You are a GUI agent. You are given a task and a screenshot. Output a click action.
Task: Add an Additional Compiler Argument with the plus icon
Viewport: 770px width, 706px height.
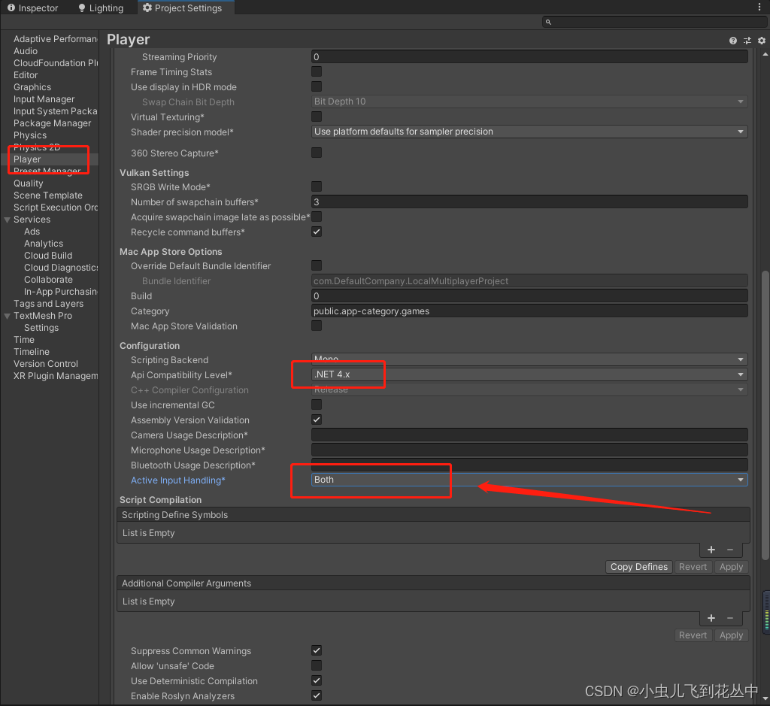point(711,618)
